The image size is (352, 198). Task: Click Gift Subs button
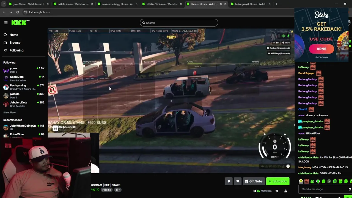click(254, 181)
